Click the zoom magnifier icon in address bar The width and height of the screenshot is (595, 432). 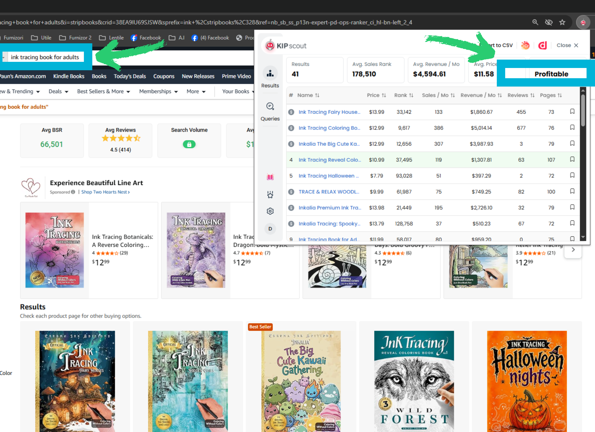535,22
